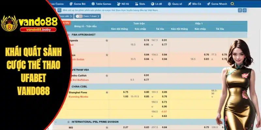Screen dimensions: 261x130
Task: Click the 905 team name
Action: tap(71, 128)
